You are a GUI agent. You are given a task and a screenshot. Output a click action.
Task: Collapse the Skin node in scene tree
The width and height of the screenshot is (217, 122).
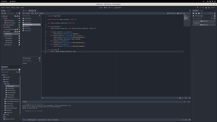coord(3,18)
